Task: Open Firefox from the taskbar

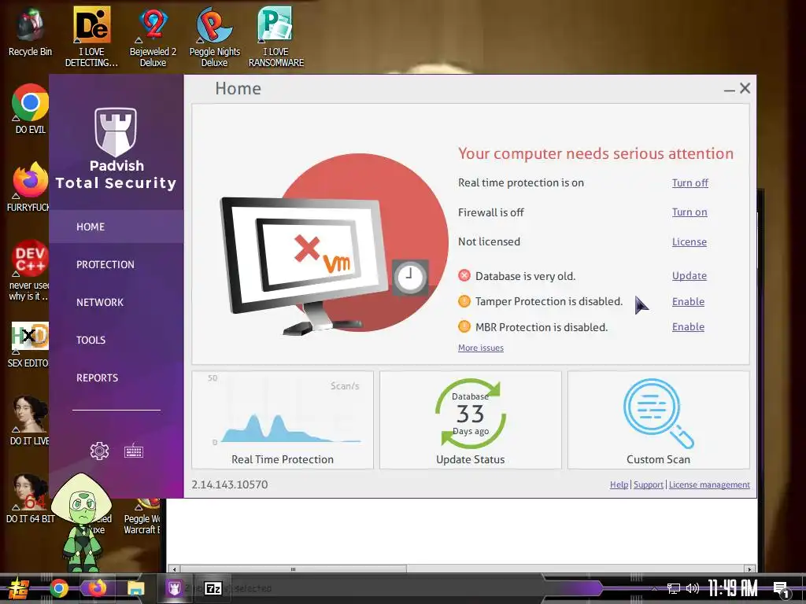Action: pyautogui.click(x=97, y=588)
